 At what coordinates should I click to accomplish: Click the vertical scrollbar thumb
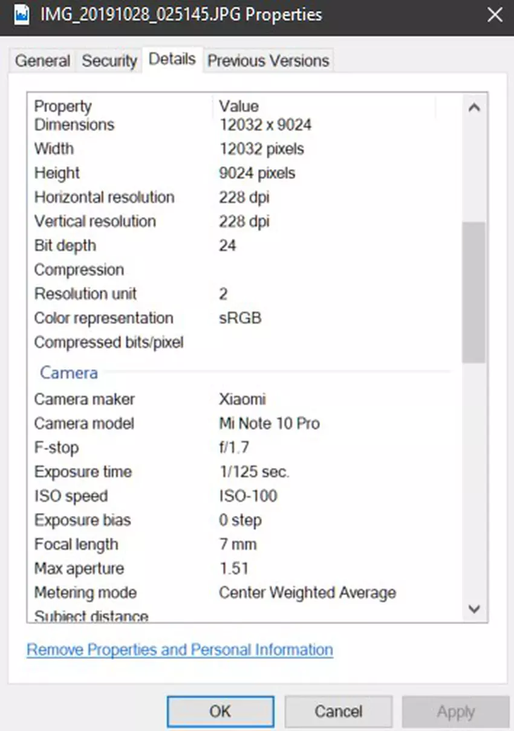[474, 291]
